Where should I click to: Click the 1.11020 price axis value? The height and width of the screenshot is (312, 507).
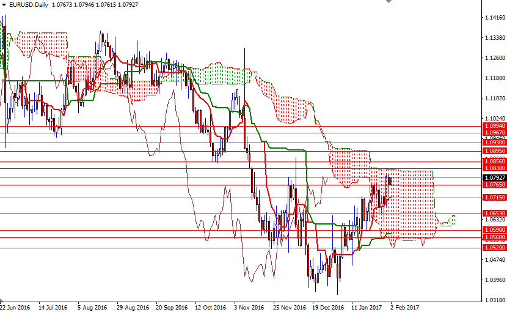pos(495,98)
